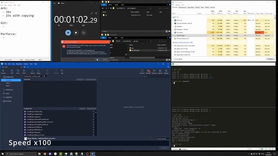This screenshot has height=156, width=278.
Task: Click the taskbar search box
Action: tap(21, 154)
